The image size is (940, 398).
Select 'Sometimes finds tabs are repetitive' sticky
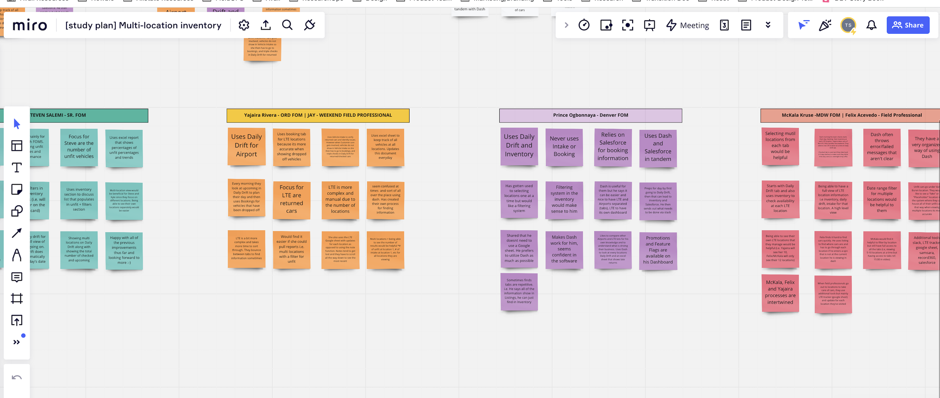[519, 292]
